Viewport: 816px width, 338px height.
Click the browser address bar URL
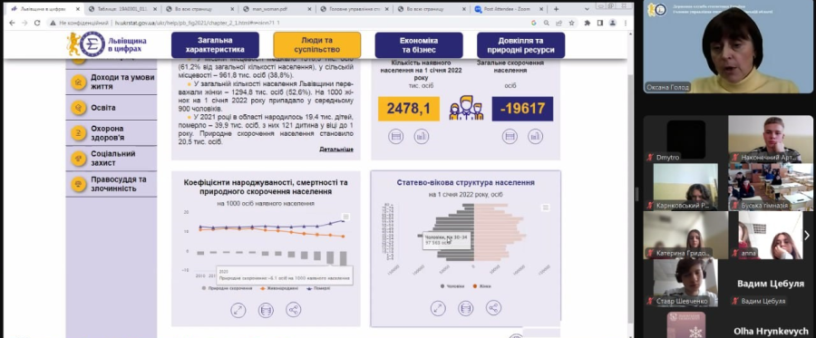198,23
